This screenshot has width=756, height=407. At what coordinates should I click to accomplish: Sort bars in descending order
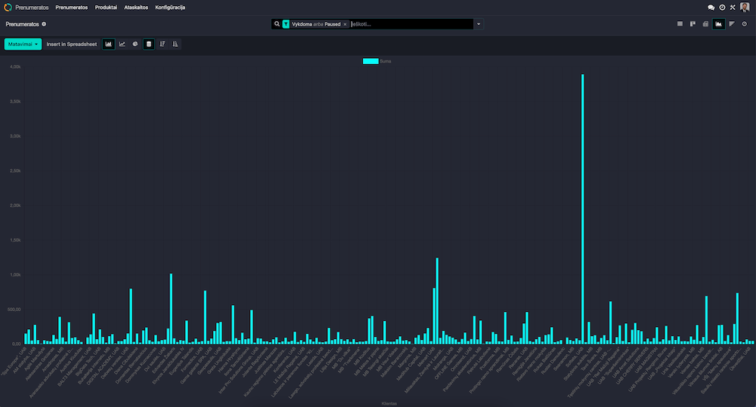coord(163,44)
